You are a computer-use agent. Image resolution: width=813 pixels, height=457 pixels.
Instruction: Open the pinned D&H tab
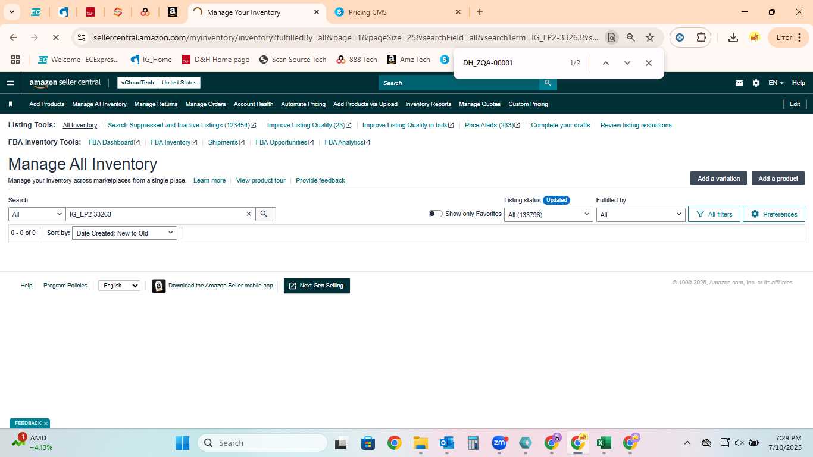(90, 12)
